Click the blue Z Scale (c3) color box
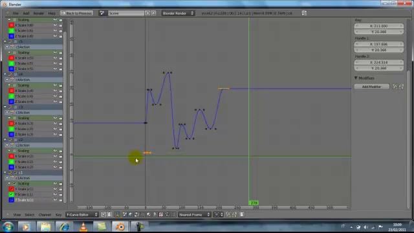Viewport: 414px width, 233px height. 11,135
